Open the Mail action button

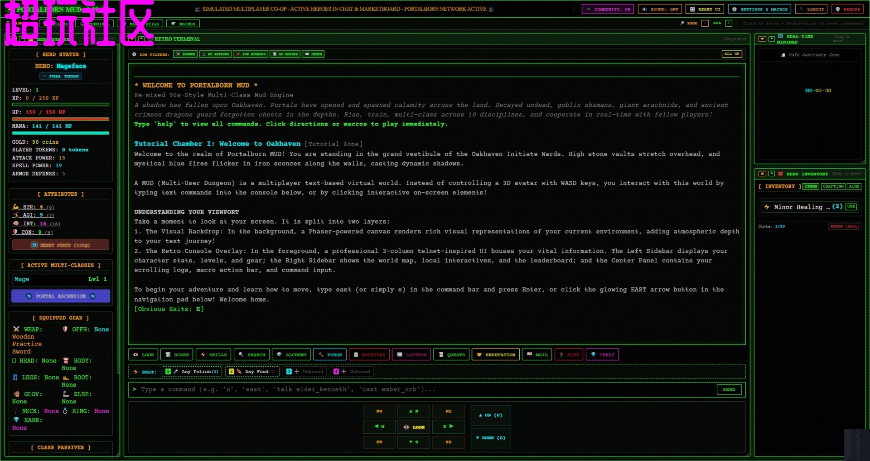coord(537,354)
